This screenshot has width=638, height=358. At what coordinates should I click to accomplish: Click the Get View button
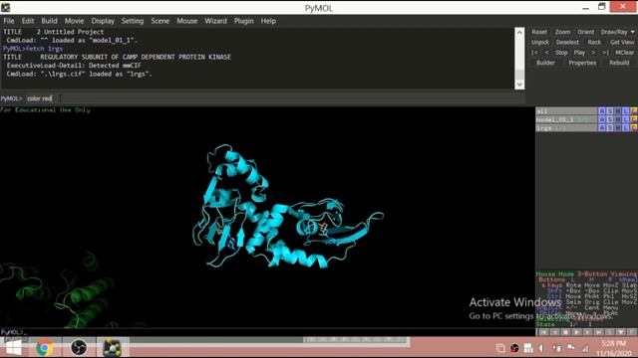click(x=622, y=42)
